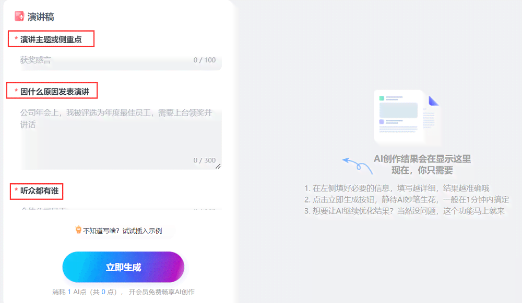Click the 现在，你只需要 text
522x303 pixels.
click(422, 170)
